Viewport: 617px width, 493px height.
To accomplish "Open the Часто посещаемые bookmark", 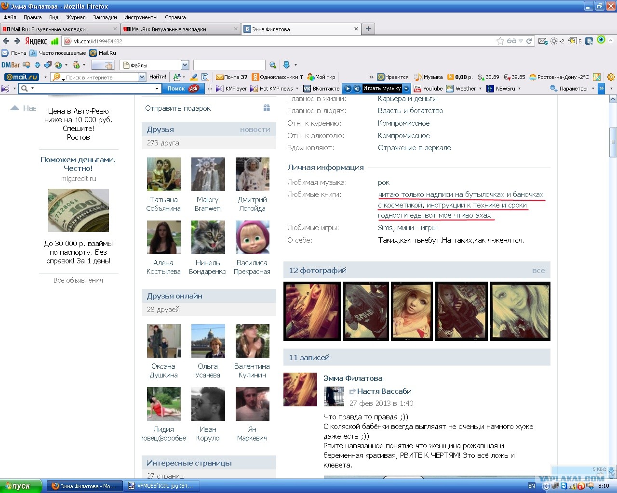I will 58,53.
